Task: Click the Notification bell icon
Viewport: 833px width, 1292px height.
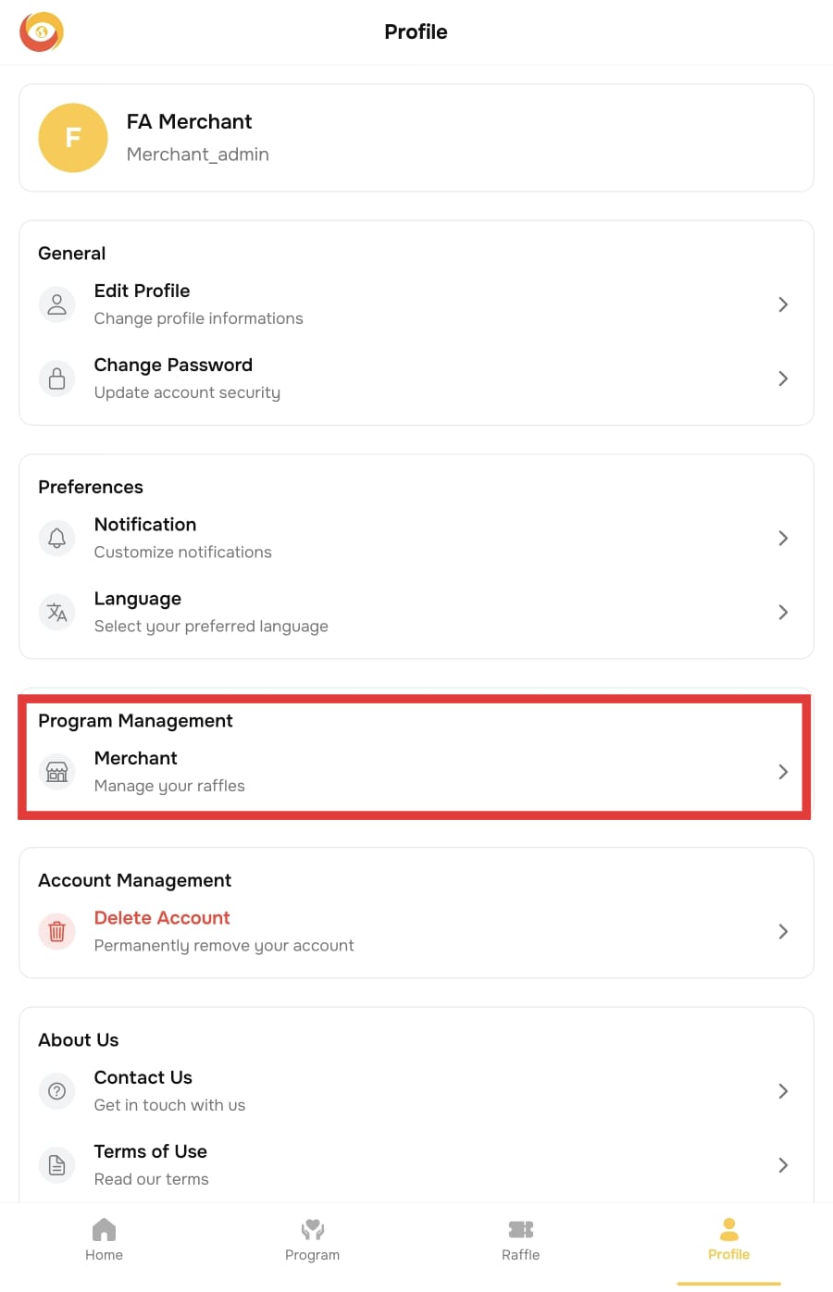Action: click(x=56, y=538)
